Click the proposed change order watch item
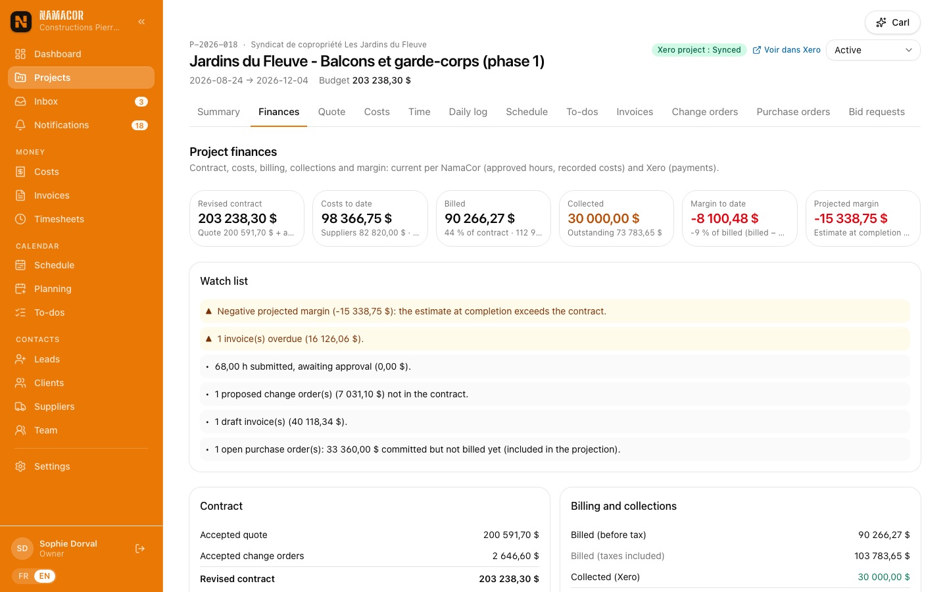 click(x=555, y=394)
